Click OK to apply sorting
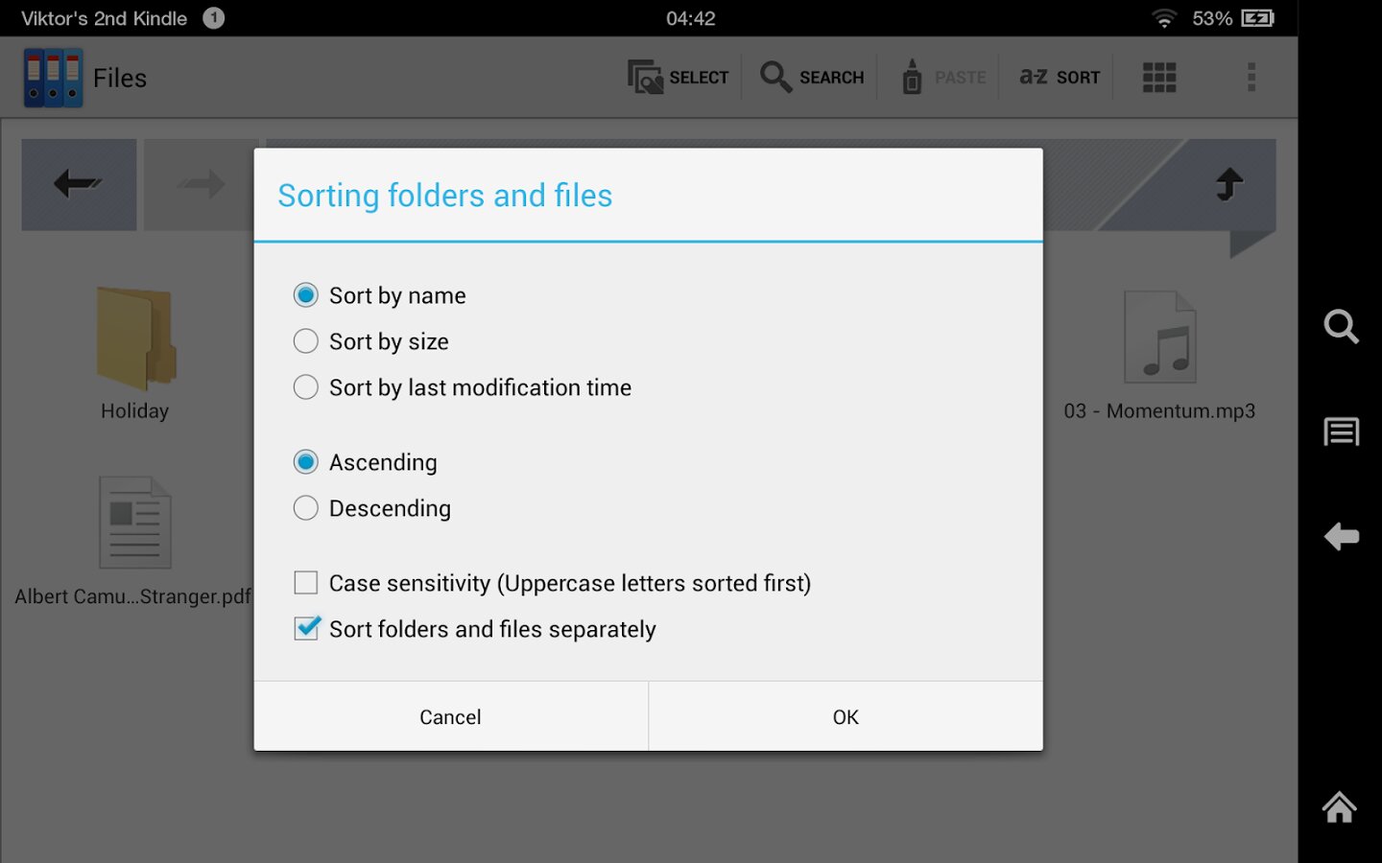The image size is (1382, 863). [x=846, y=717]
